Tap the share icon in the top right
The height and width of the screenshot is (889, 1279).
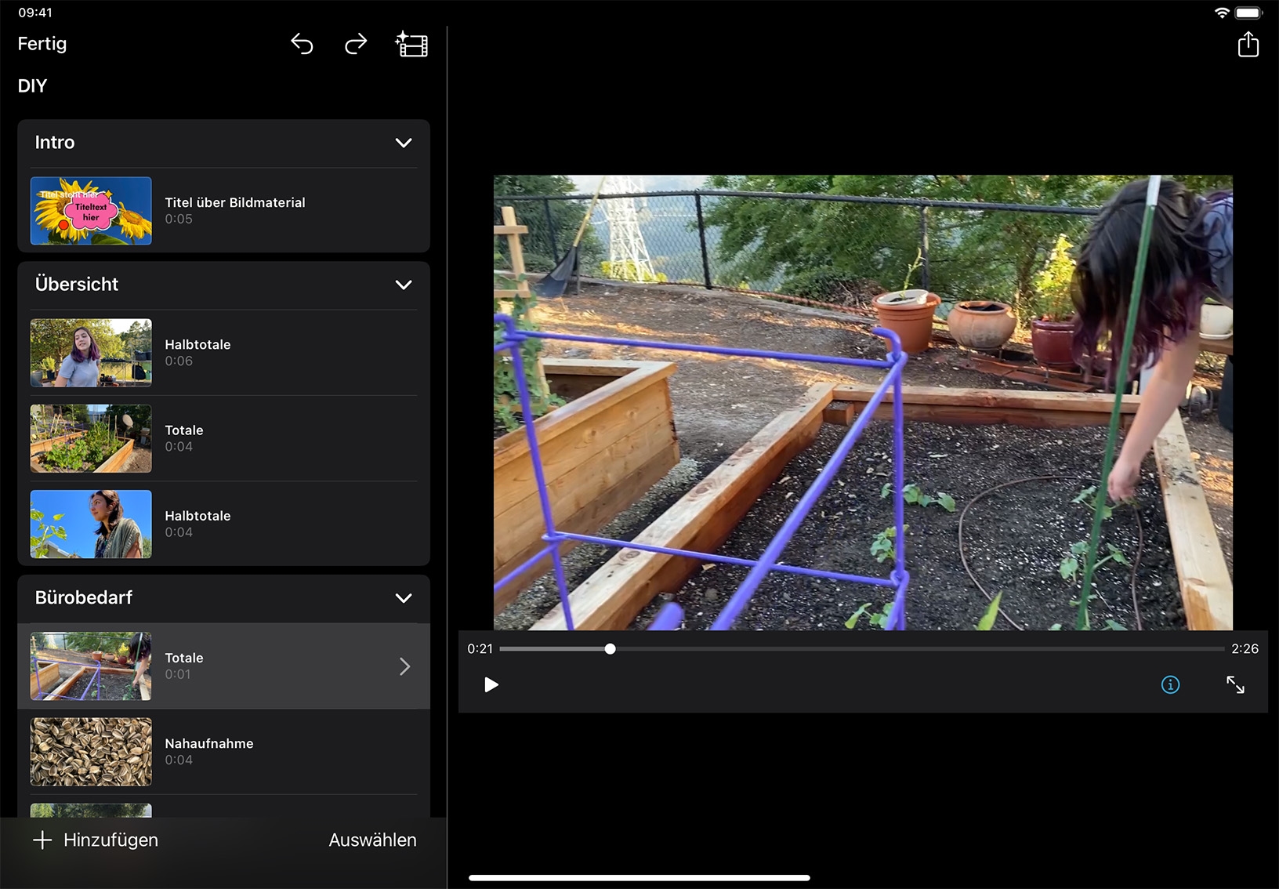tap(1248, 44)
